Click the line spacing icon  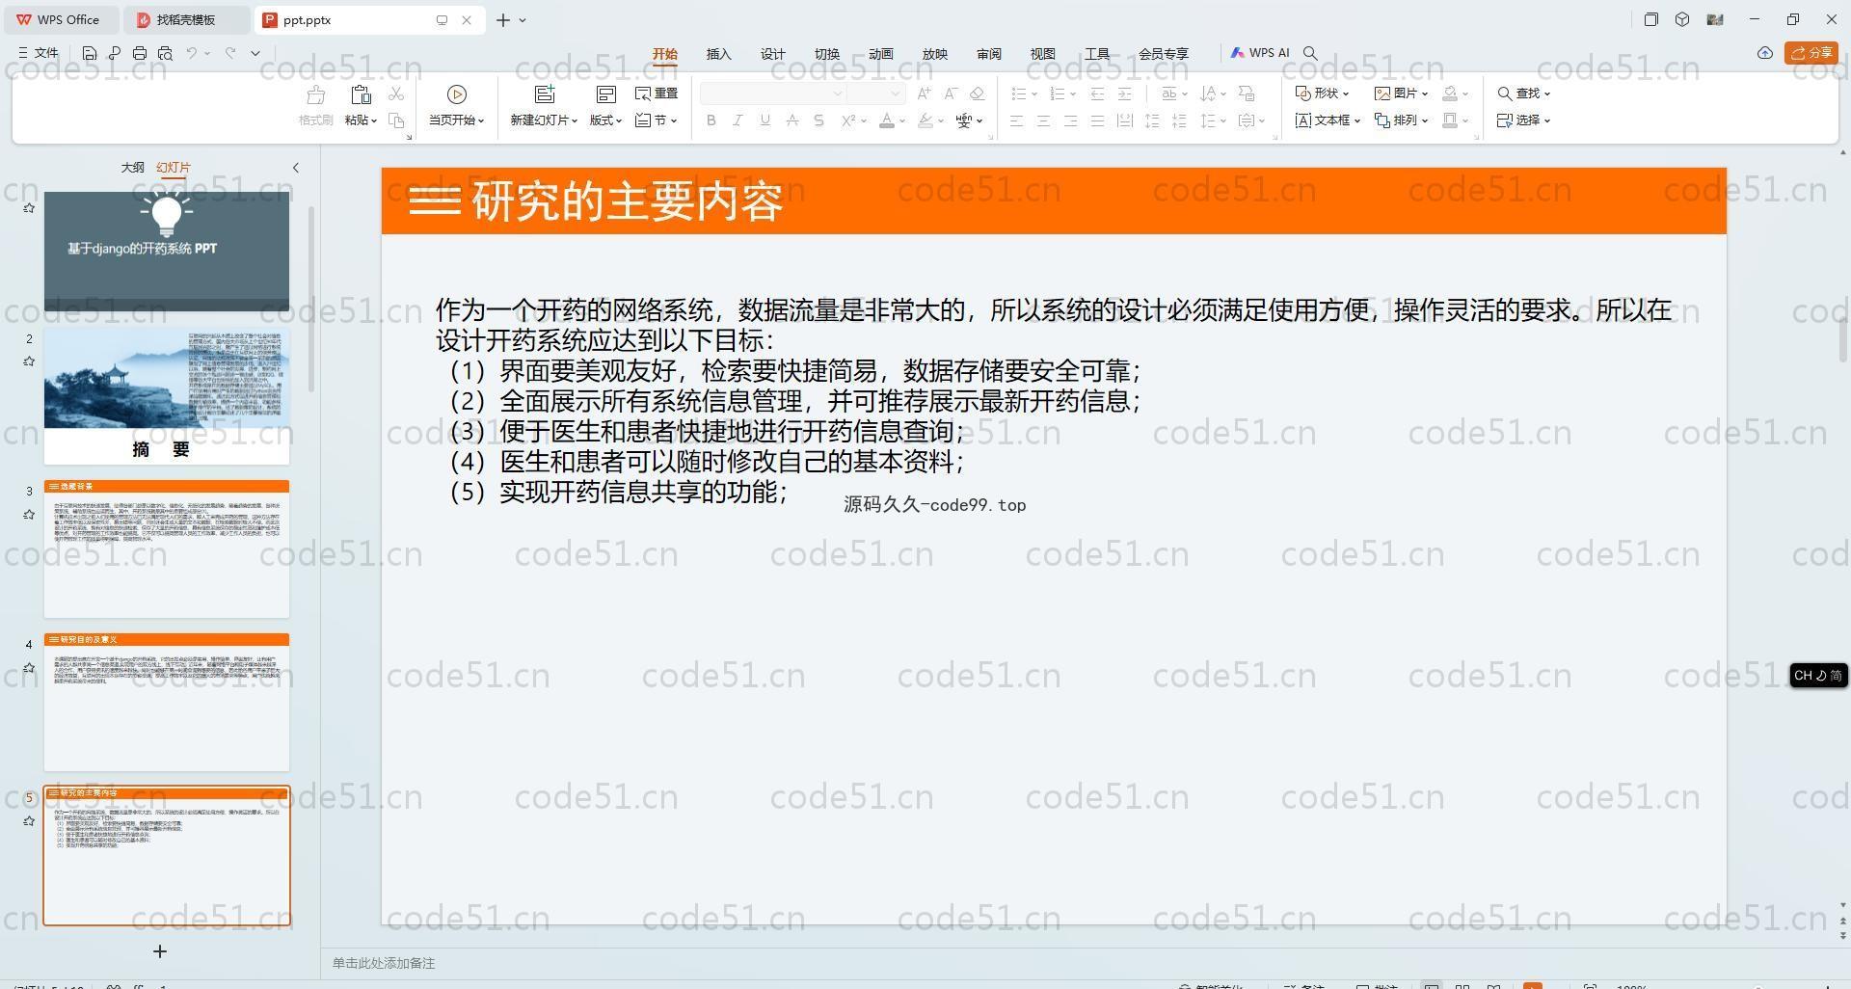(x=1208, y=120)
